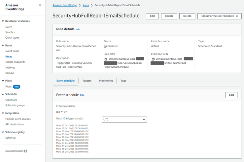Click trigger date Mon, 06 Nov 2023

click(72, 131)
